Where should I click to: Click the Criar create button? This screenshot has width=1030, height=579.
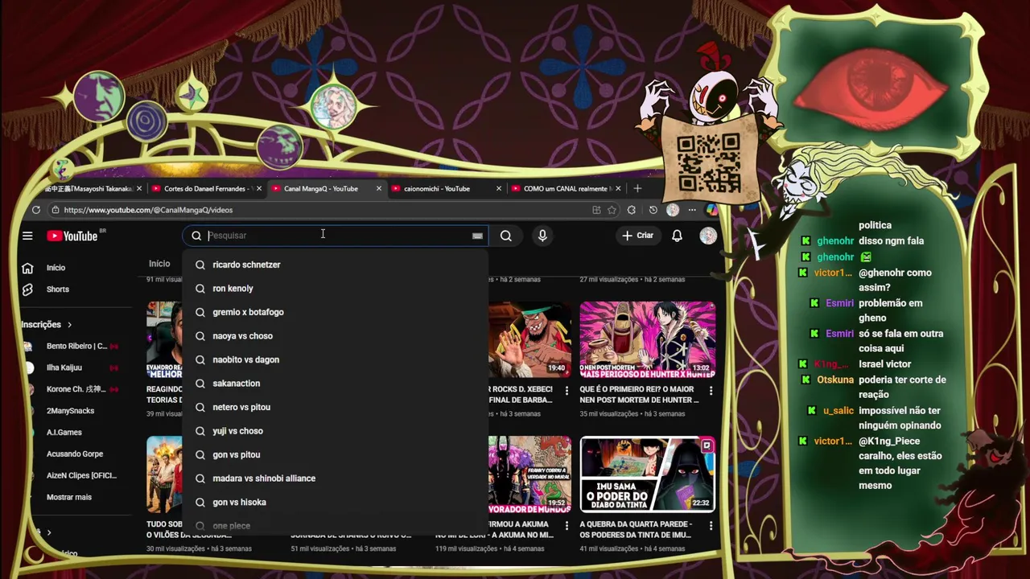(637, 236)
